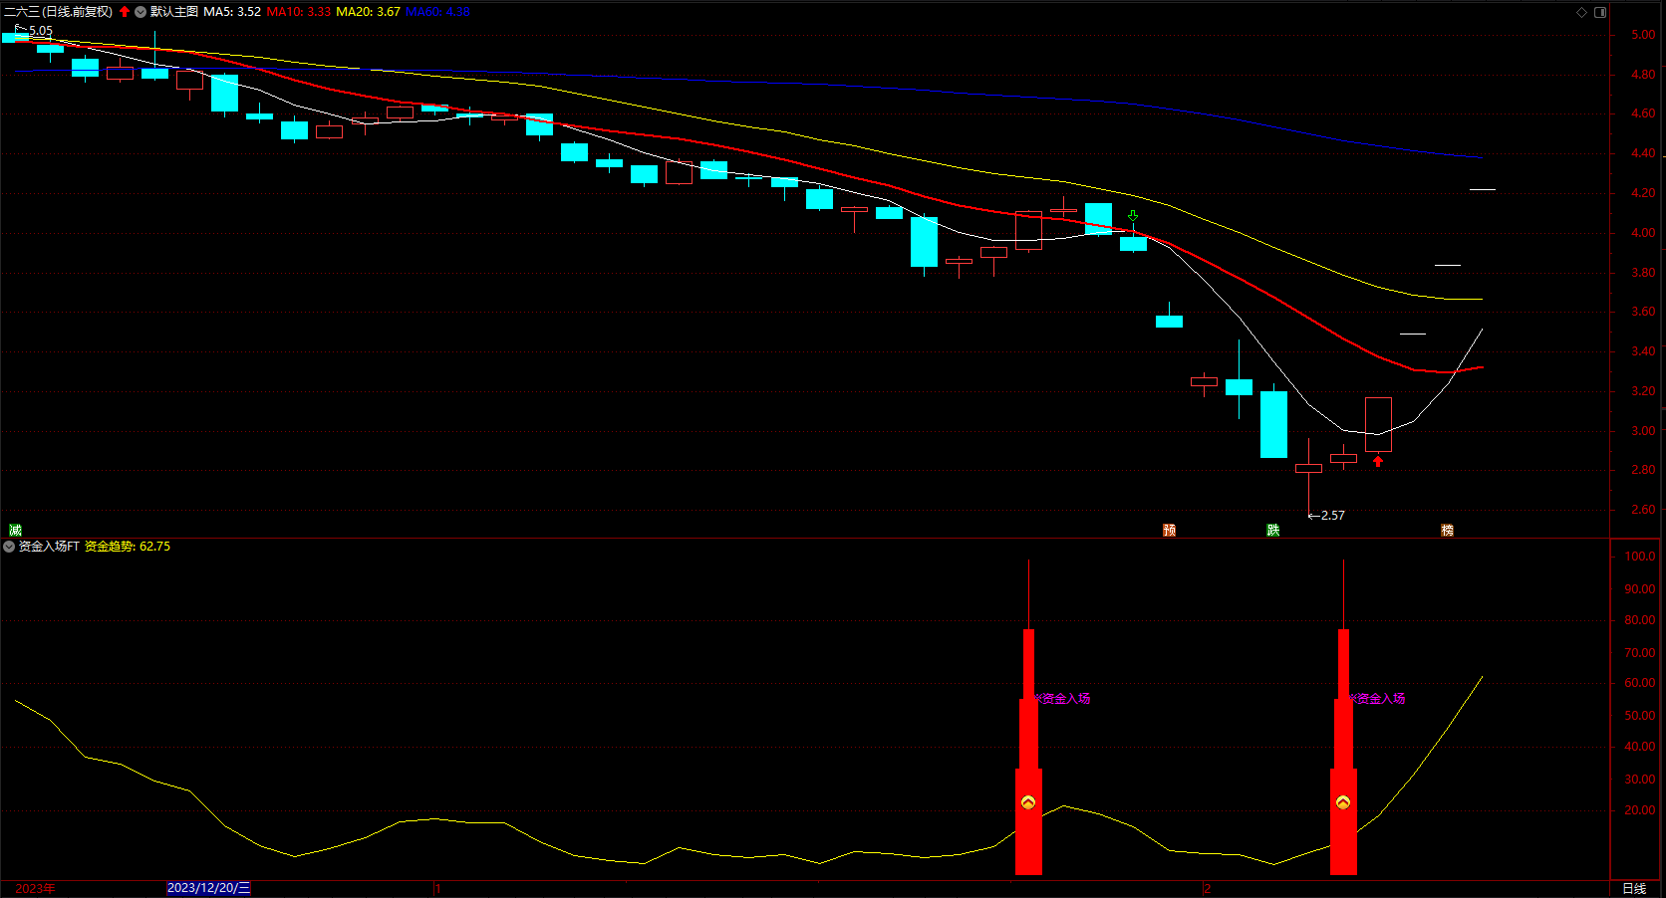This screenshot has width=1666, height=898.
Task: Click the green down-arrow sell signal
Action: 1133,216
